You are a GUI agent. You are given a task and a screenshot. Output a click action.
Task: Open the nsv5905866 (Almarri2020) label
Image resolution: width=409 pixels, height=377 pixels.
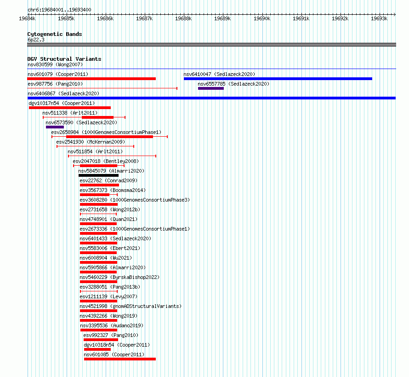[x=113, y=267]
